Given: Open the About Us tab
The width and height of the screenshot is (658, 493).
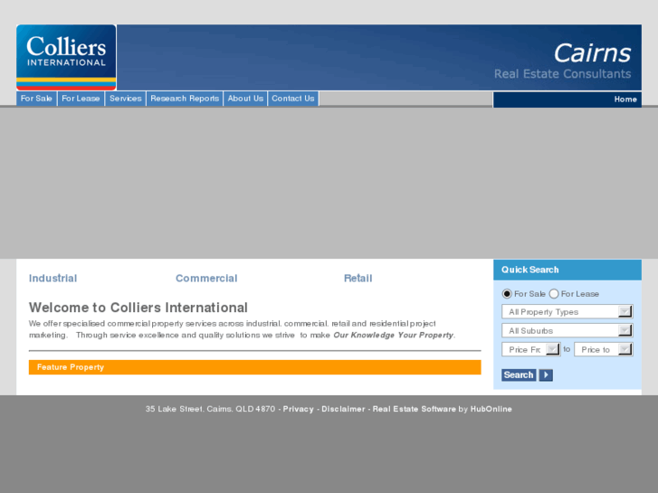Looking at the screenshot, I should [x=245, y=99].
